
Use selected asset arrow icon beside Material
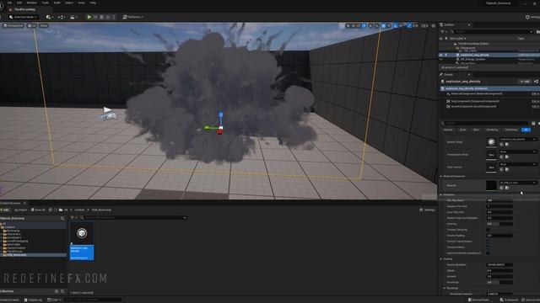501,188
